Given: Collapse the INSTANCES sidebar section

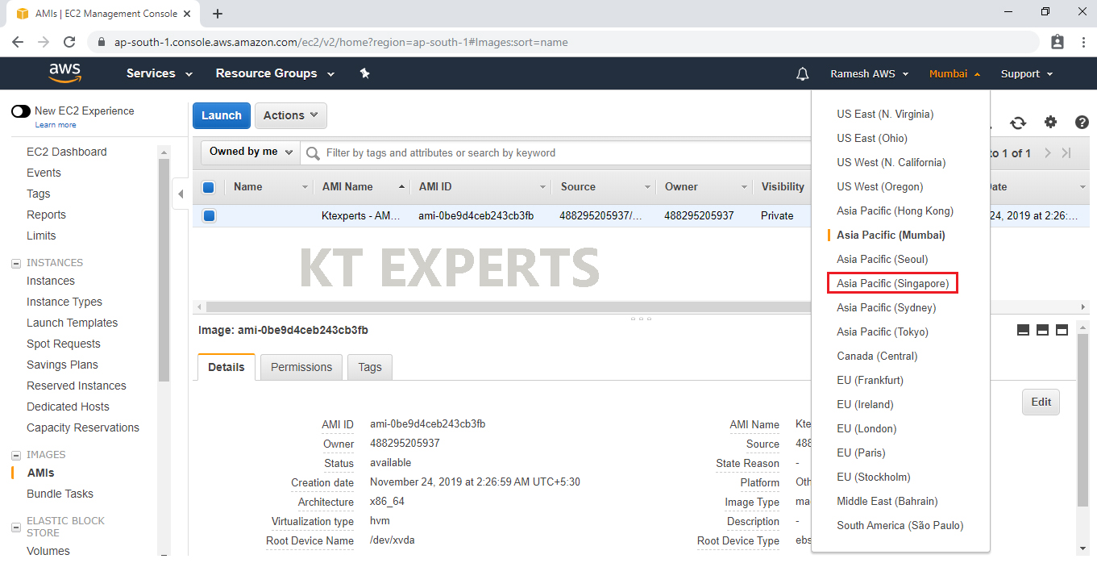Looking at the screenshot, I should pos(15,263).
